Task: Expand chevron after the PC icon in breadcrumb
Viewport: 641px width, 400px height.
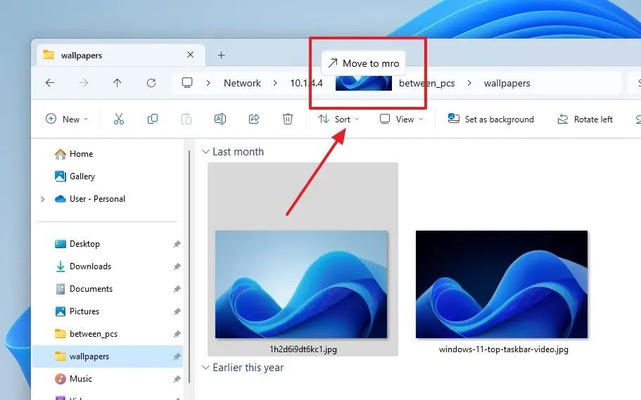Action: (x=208, y=83)
